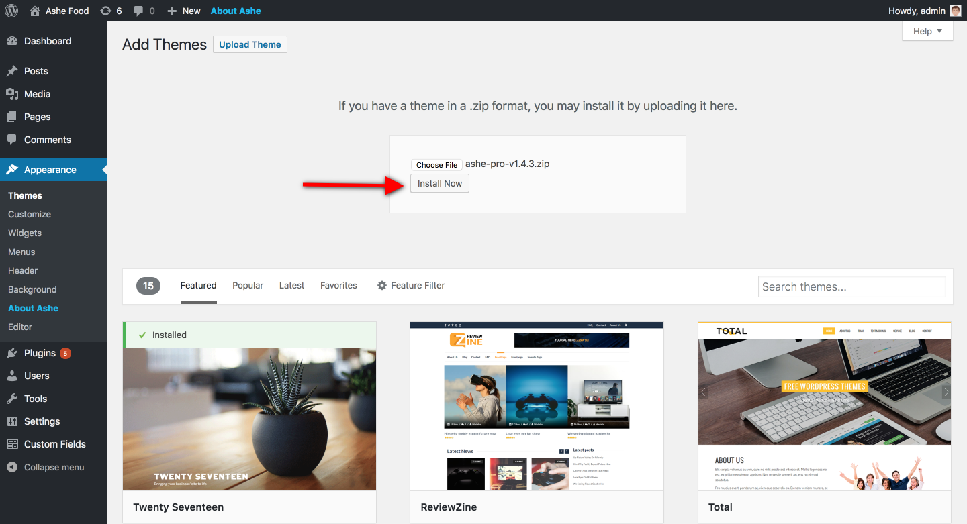Click the Add Themes page heading
Screen dimensions: 967x524
165,44
